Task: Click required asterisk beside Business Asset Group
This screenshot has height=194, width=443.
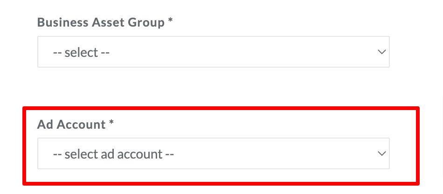Action: (170, 21)
